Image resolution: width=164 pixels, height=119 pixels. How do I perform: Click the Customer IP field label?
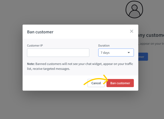[x=35, y=45]
